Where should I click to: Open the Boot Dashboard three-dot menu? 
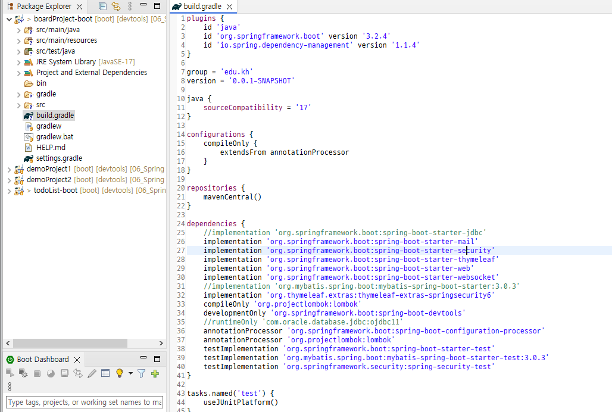click(x=10, y=386)
